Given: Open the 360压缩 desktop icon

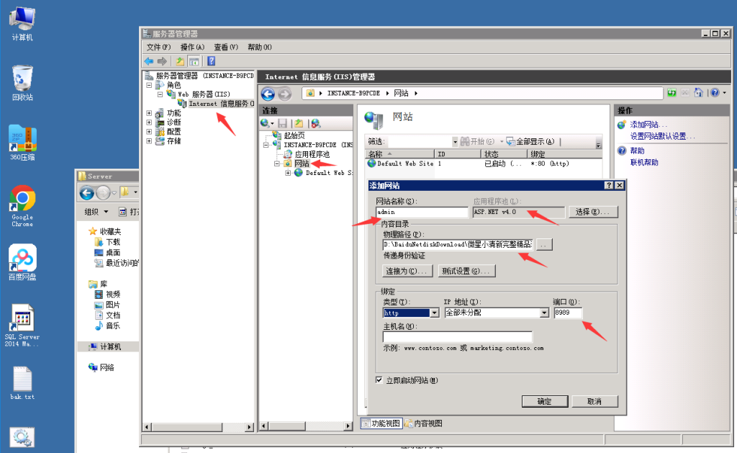Looking at the screenshot, I should [x=22, y=139].
